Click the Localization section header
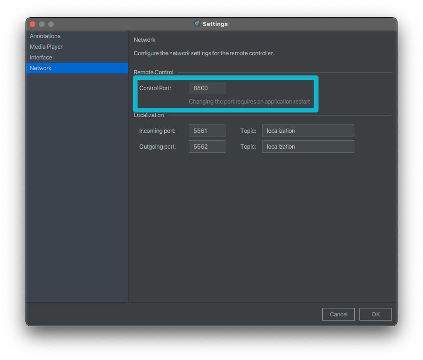Viewport: 423px width, 360px height. (149, 115)
